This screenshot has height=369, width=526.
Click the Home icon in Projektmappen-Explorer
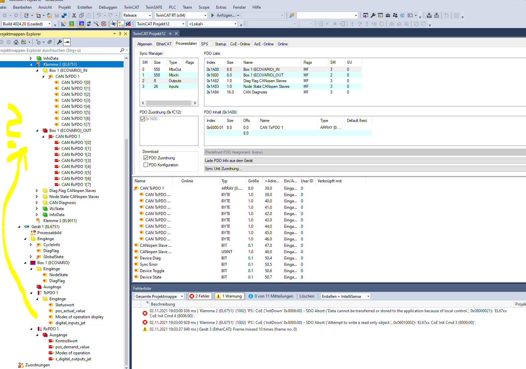(x=16, y=42)
